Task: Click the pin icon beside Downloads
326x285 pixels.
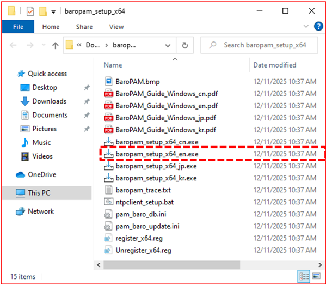Action: click(x=87, y=101)
